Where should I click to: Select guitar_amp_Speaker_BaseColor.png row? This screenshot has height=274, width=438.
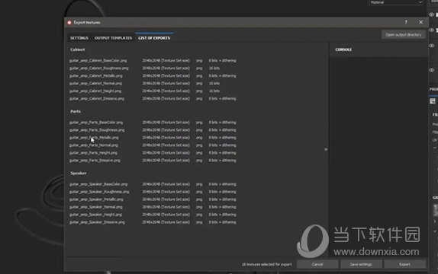coord(153,184)
